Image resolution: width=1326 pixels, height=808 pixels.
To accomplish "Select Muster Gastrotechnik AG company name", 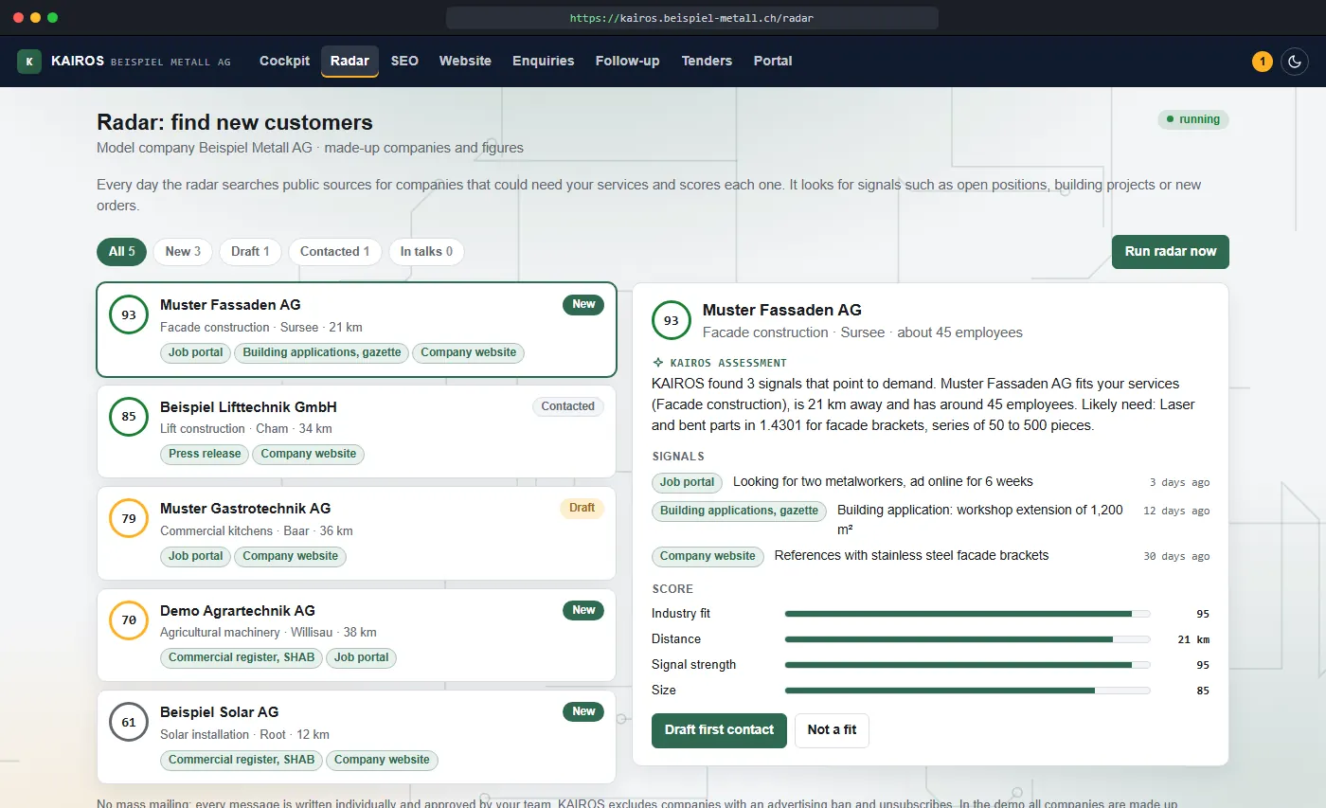I will [x=245, y=509].
